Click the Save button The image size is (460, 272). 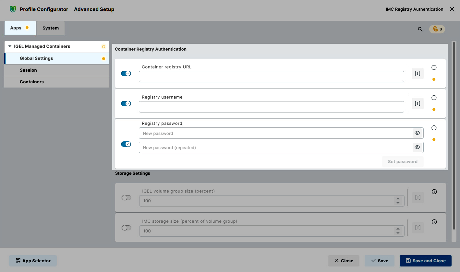(380, 261)
